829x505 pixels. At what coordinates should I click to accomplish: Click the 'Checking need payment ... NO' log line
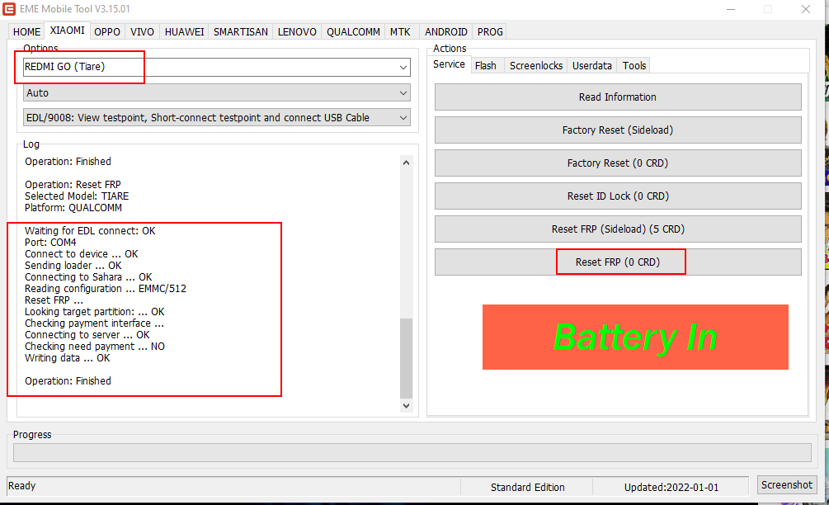click(95, 347)
